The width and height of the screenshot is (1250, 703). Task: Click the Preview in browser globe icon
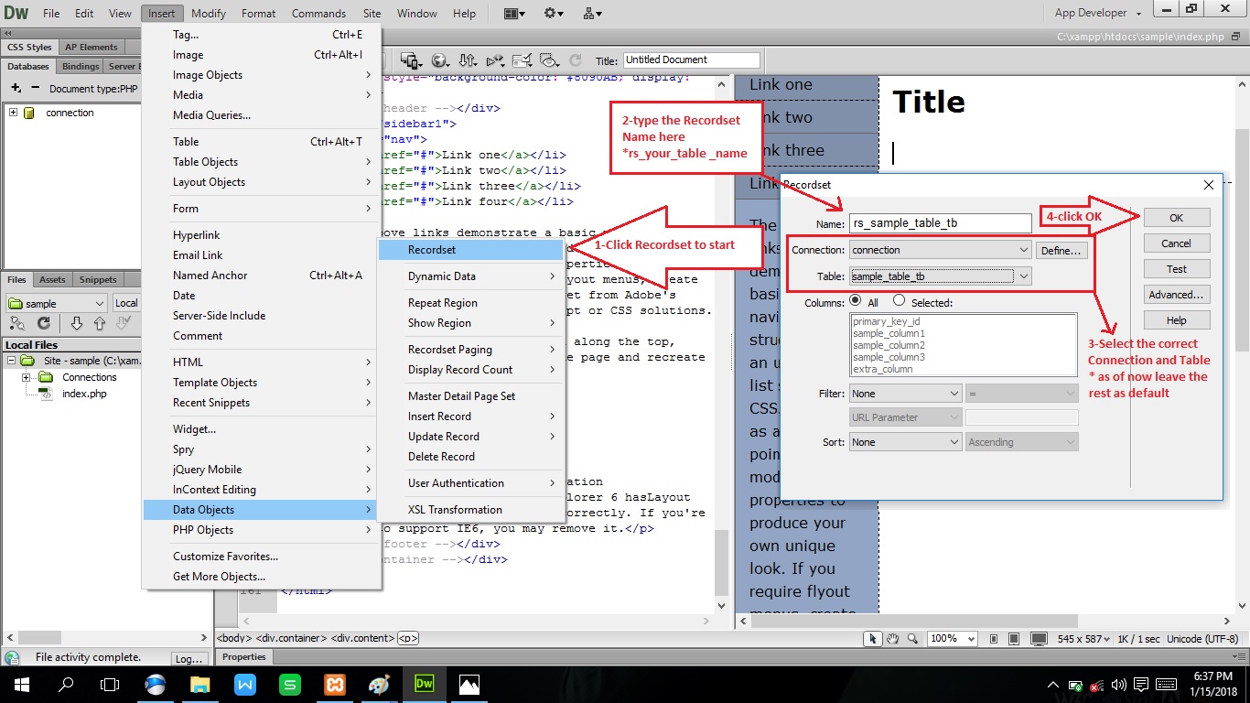(x=440, y=60)
